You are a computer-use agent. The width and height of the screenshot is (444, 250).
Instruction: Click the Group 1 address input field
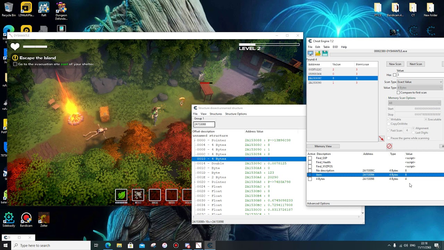(204, 124)
